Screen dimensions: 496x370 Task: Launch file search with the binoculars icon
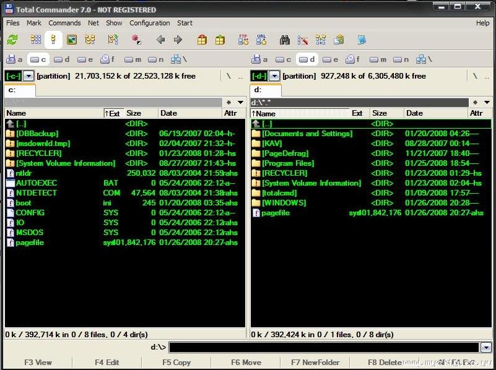click(x=285, y=40)
